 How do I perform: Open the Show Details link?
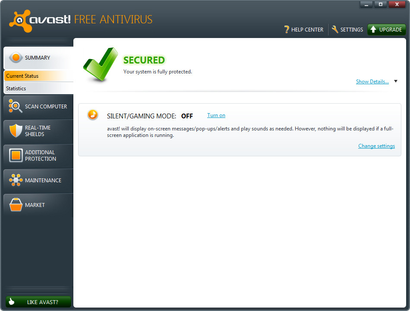[x=372, y=82]
